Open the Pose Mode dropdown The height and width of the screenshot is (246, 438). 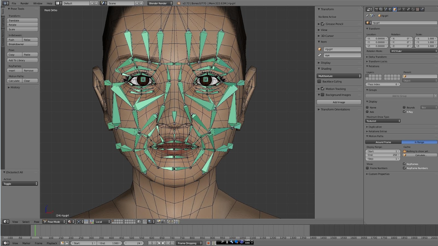click(x=54, y=222)
